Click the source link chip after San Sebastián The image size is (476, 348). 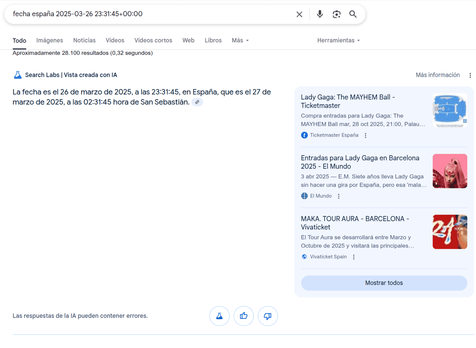point(197,102)
